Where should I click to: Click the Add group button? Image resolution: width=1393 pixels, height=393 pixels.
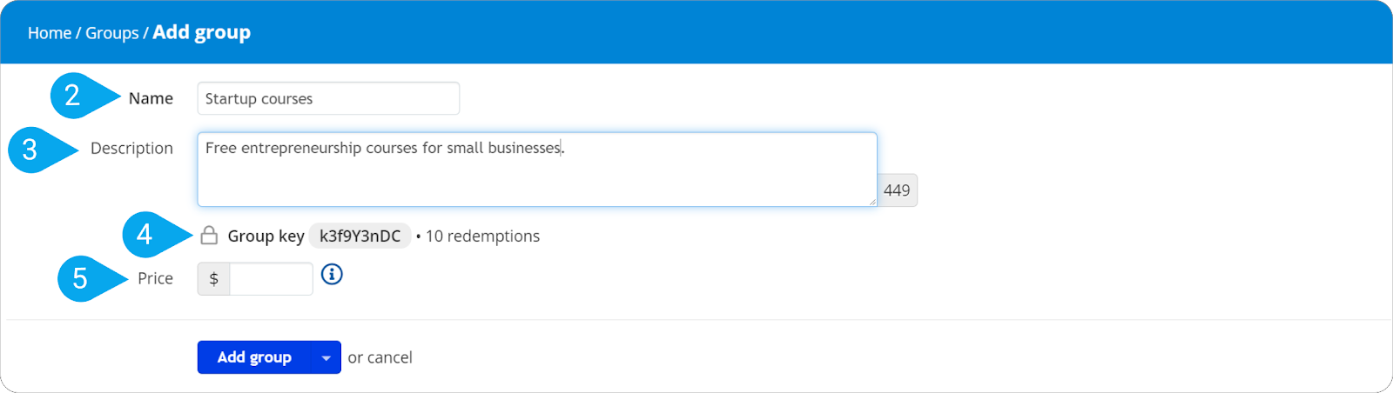tap(254, 357)
